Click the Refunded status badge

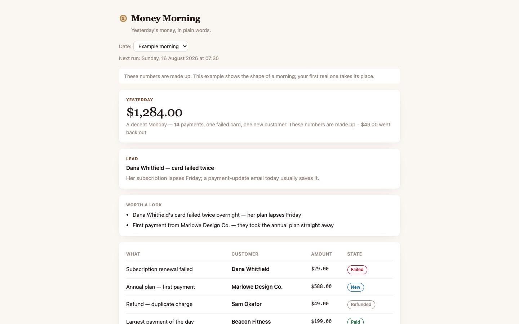point(361,305)
